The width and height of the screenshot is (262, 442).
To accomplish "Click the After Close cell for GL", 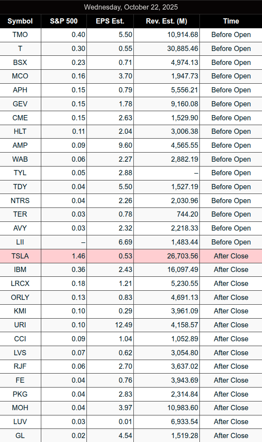I will coord(231,435).
